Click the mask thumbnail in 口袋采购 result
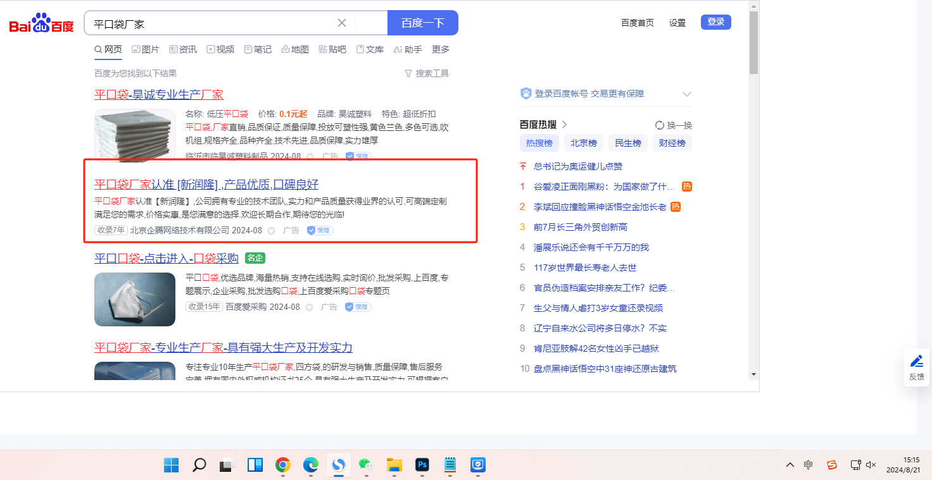The image size is (932, 480). point(135,299)
